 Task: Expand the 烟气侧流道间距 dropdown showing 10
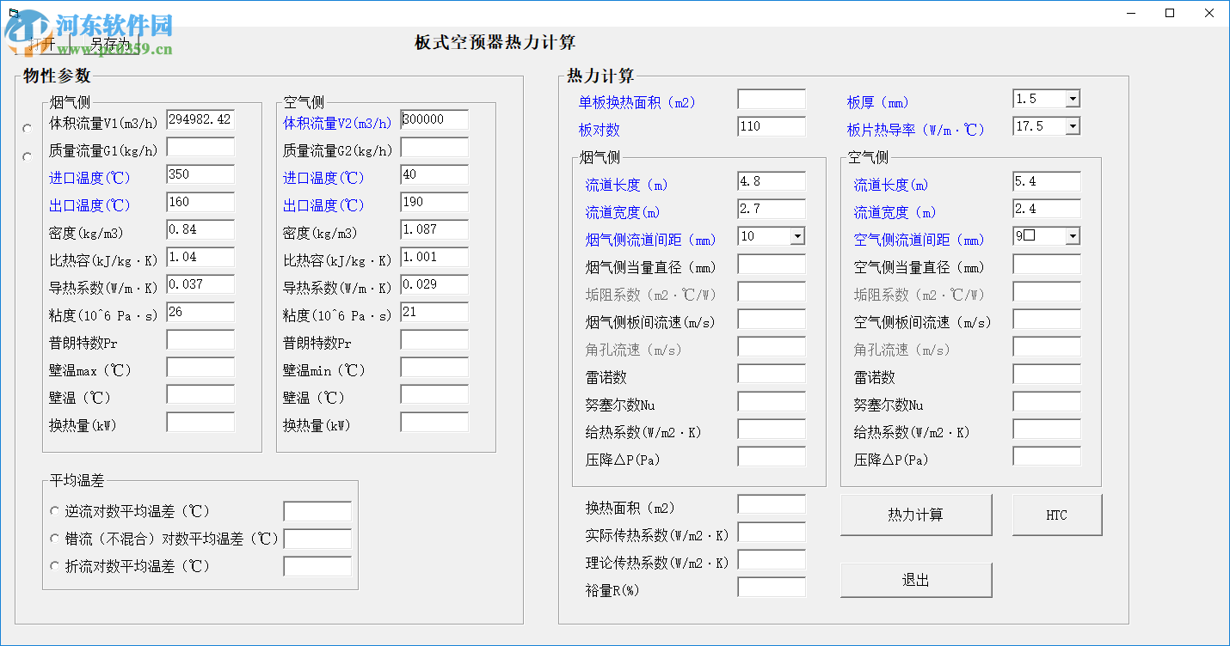tap(798, 235)
